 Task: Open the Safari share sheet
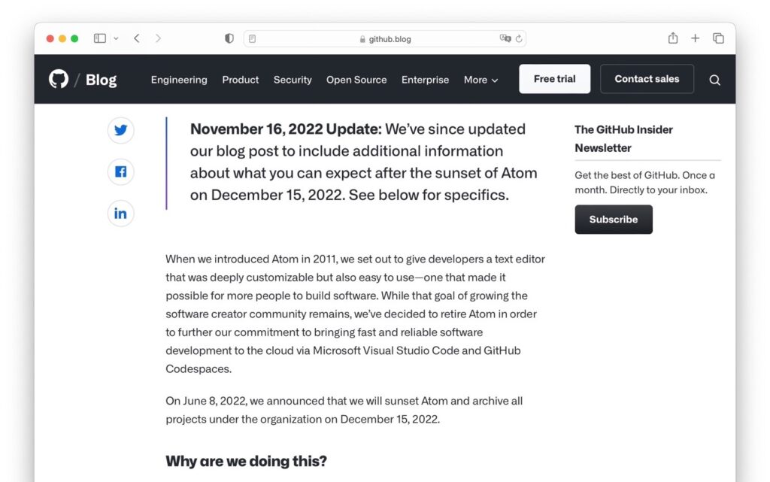click(x=672, y=38)
